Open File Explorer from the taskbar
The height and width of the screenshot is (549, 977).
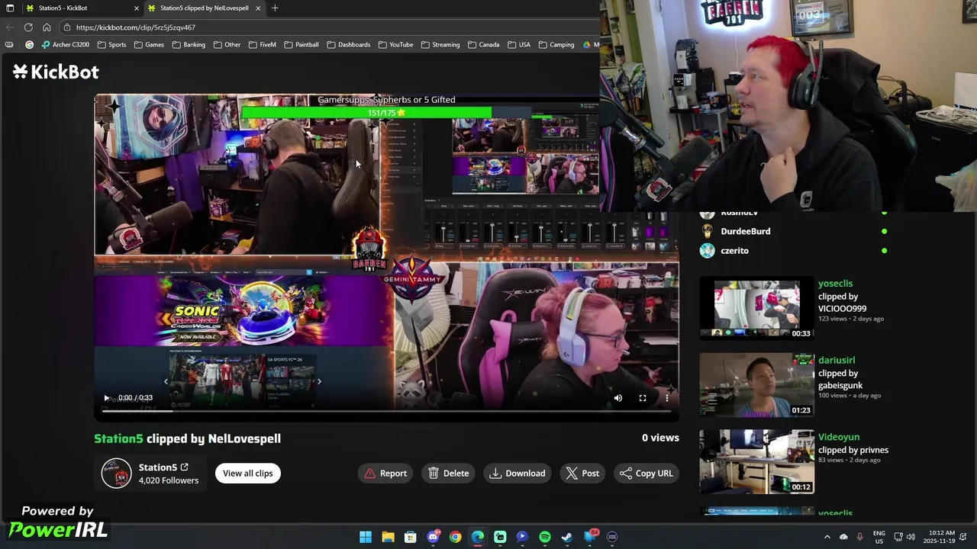[x=388, y=537]
